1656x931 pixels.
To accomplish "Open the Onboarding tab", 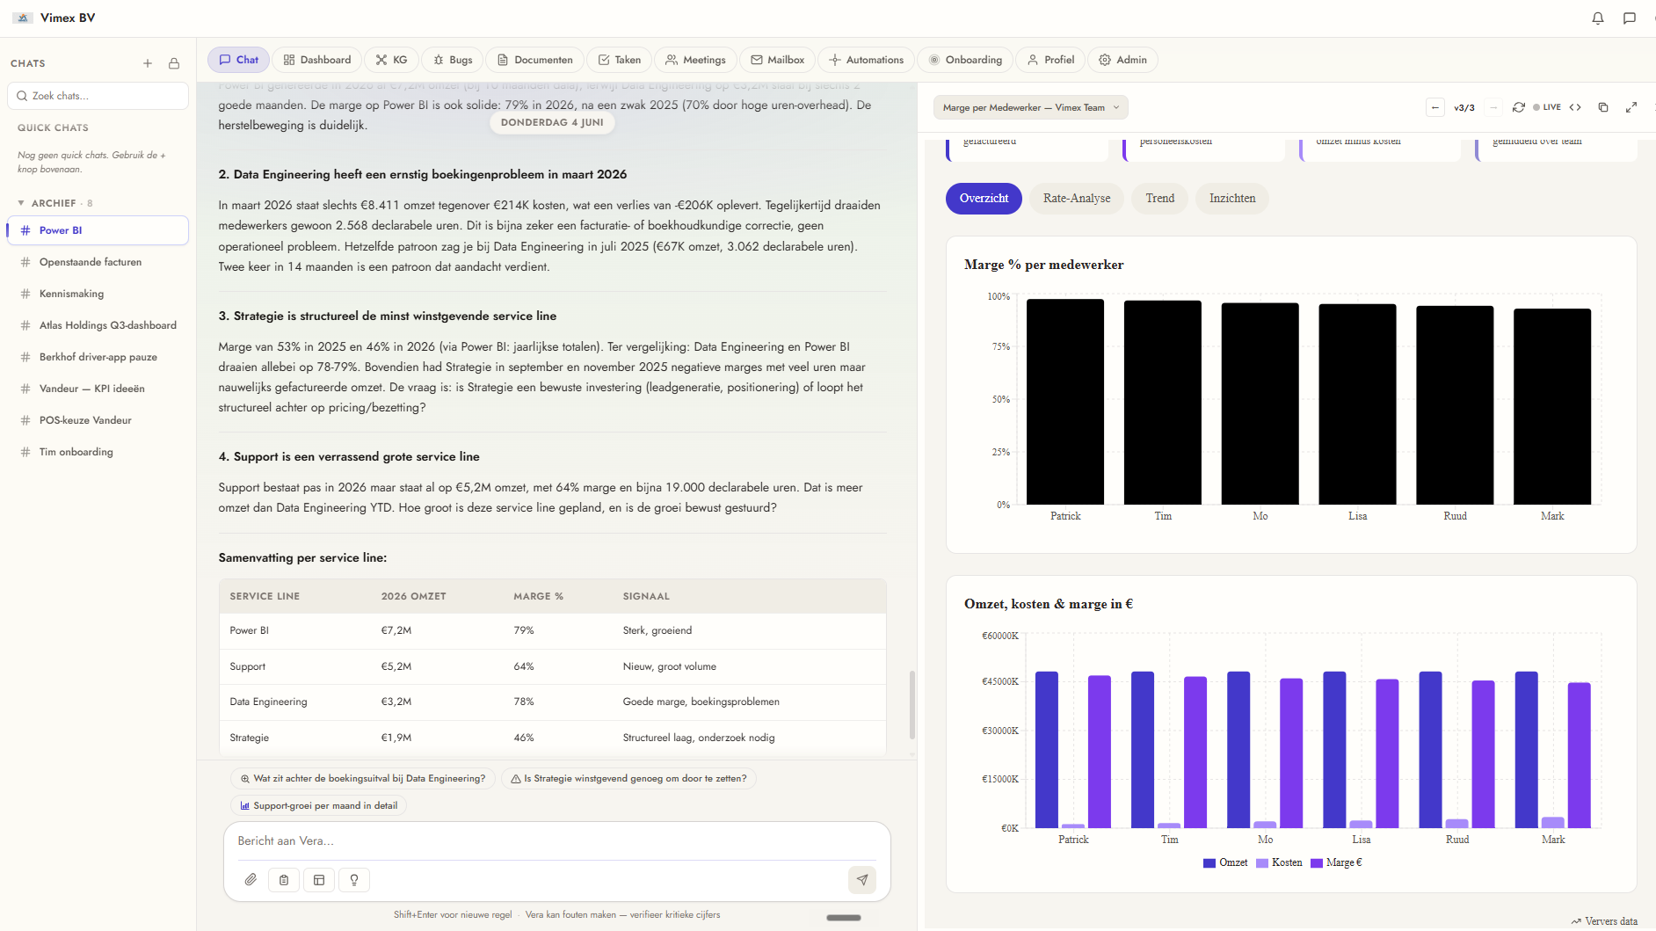I will [x=966, y=60].
